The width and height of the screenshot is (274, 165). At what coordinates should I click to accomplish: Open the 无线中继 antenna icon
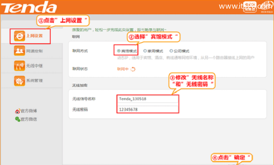[19, 66]
